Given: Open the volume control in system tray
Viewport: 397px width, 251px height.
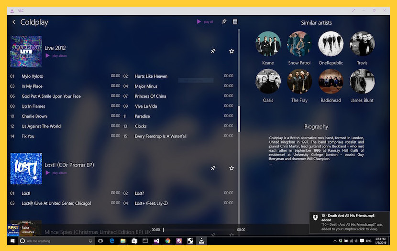Looking at the screenshot, I should (x=356, y=241).
